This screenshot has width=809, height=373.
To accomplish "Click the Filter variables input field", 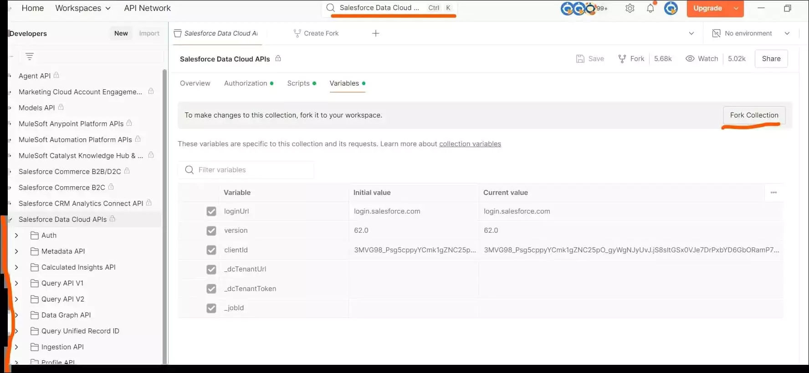I will [x=246, y=170].
